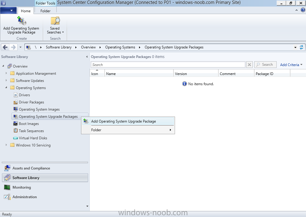
Task: Click the Task Sequences node icon
Action: click(x=16, y=131)
